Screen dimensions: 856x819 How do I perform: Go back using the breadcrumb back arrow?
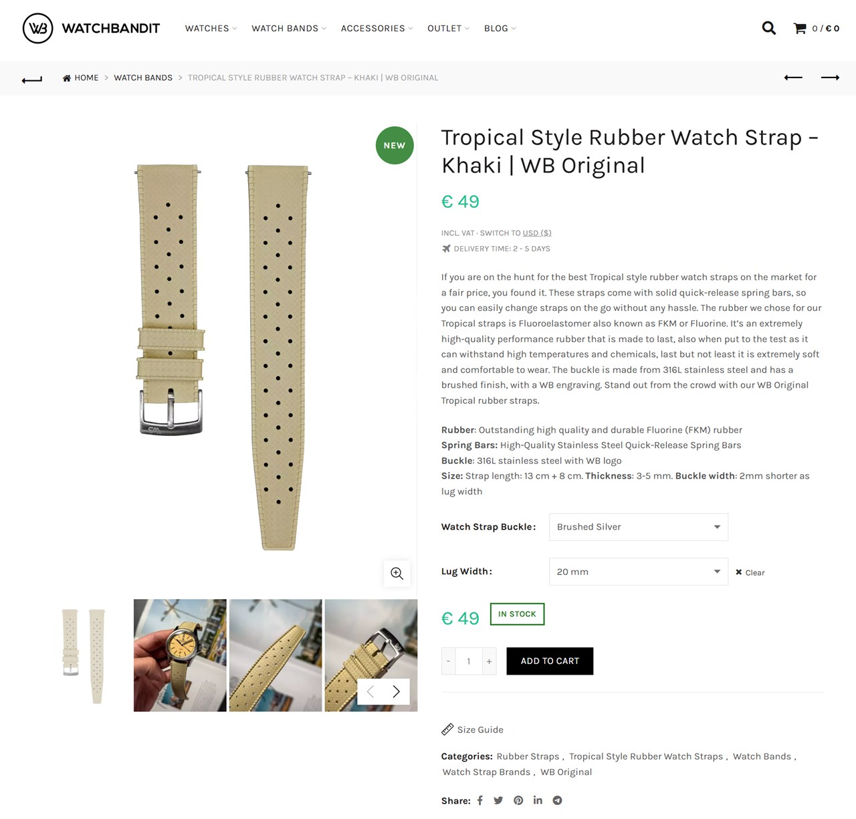pyautogui.click(x=32, y=80)
